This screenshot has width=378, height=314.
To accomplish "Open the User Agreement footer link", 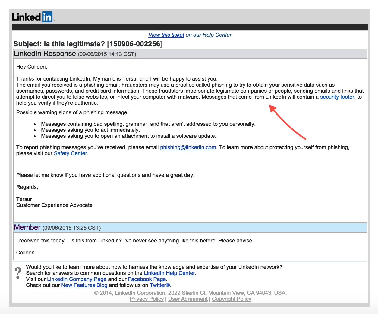I will pyautogui.click(x=188, y=299).
